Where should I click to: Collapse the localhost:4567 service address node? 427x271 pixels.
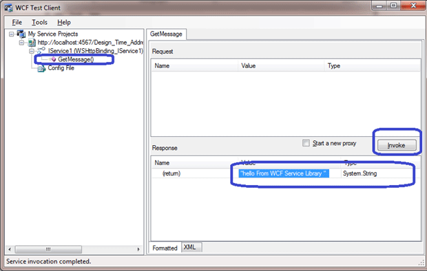21,43
